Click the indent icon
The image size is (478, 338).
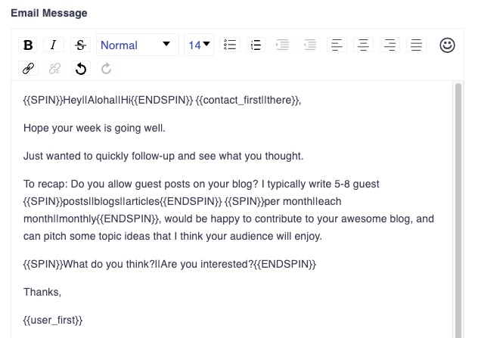283,45
